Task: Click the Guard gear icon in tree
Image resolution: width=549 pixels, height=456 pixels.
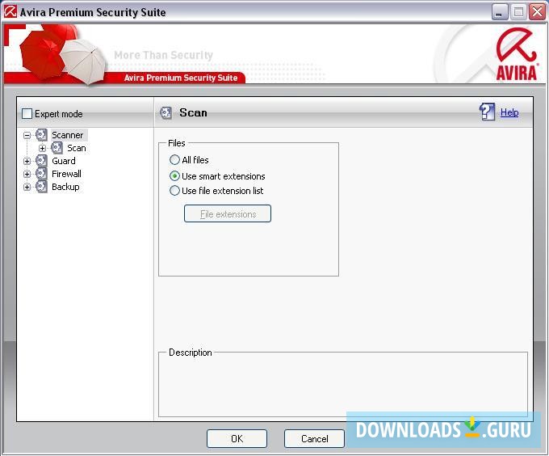Action: click(x=41, y=161)
